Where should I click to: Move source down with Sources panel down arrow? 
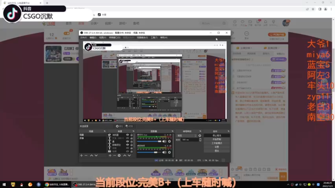point(129,155)
